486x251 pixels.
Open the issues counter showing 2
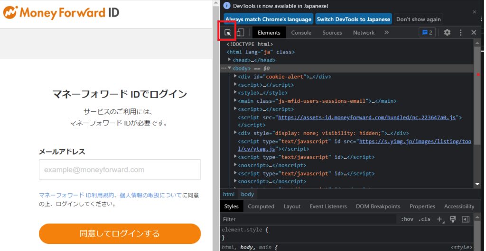(x=427, y=33)
